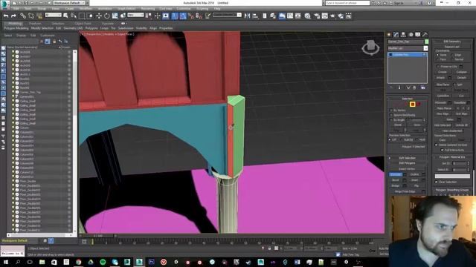This screenshot has width=476, height=267.
Task: Switch to the Object Paint ribbon tab
Action: pos(83,23)
